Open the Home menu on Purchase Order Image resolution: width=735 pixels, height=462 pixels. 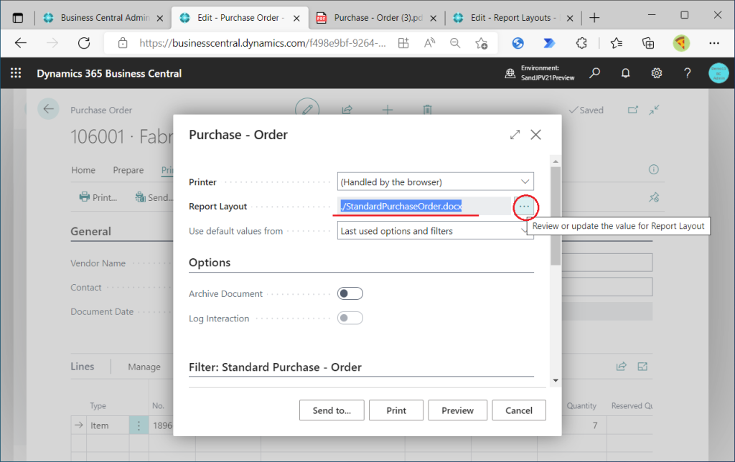pyautogui.click(x=83, y=169)
